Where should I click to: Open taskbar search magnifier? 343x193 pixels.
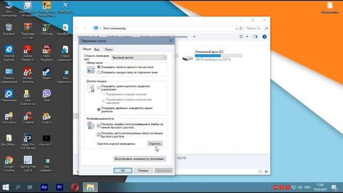(18, 187)
